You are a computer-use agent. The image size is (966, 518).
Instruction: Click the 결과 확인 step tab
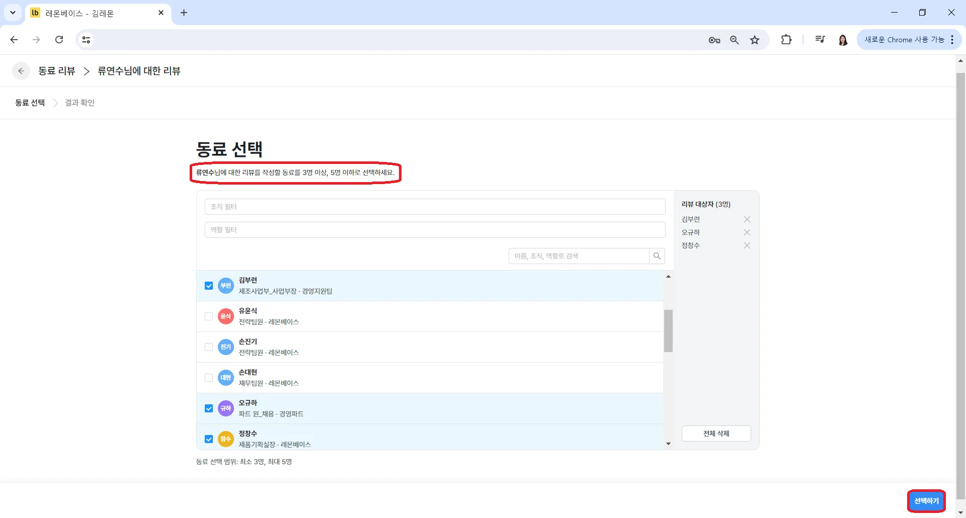pyautogui.click(x=79, y=103)
